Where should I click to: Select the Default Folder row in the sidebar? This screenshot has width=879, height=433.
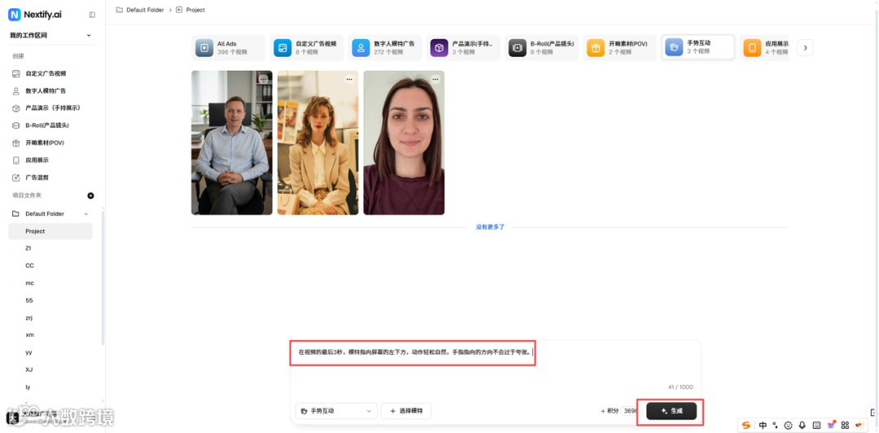coord(50,214)
